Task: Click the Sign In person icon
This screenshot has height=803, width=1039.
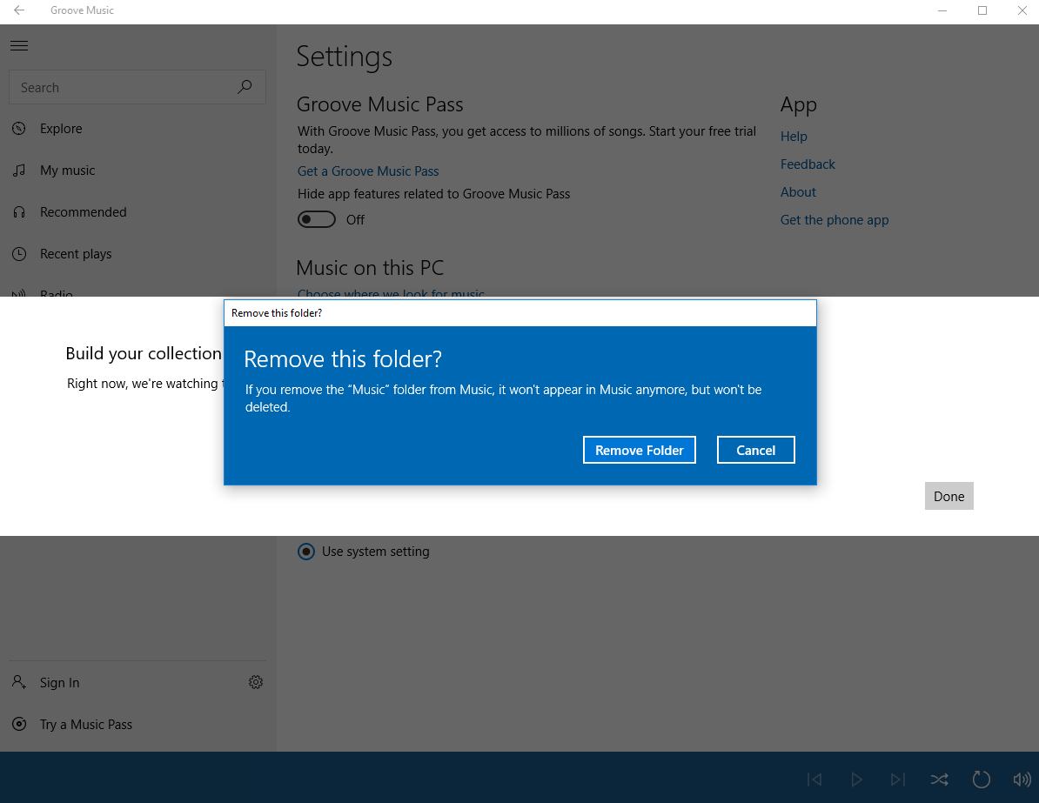Action: pyautogui.click(x=19, y=682)
